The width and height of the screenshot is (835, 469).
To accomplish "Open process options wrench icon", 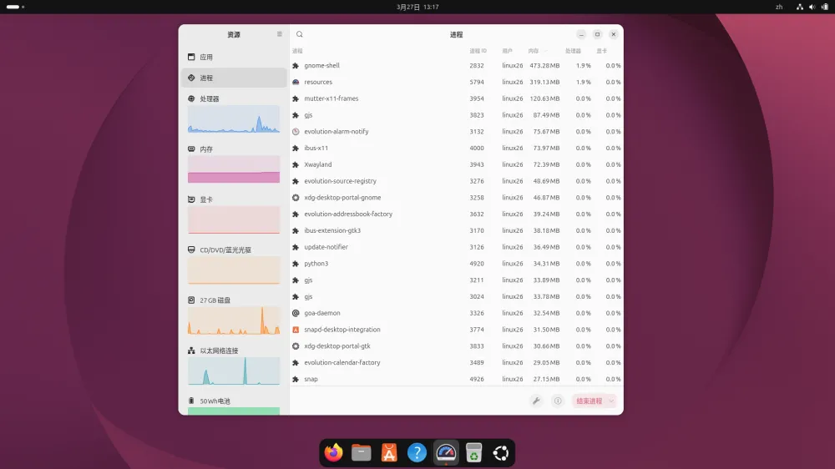I will pos(536,401).
